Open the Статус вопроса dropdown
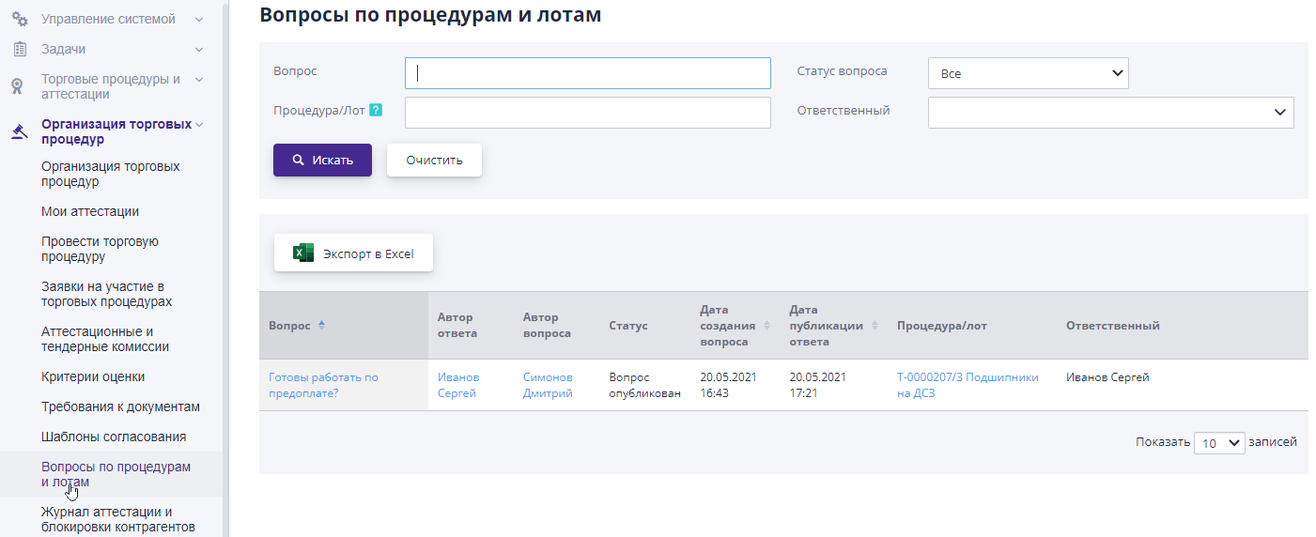Image resolution: width=1316 pixels, height=537 pixels. pos(1028,73)
